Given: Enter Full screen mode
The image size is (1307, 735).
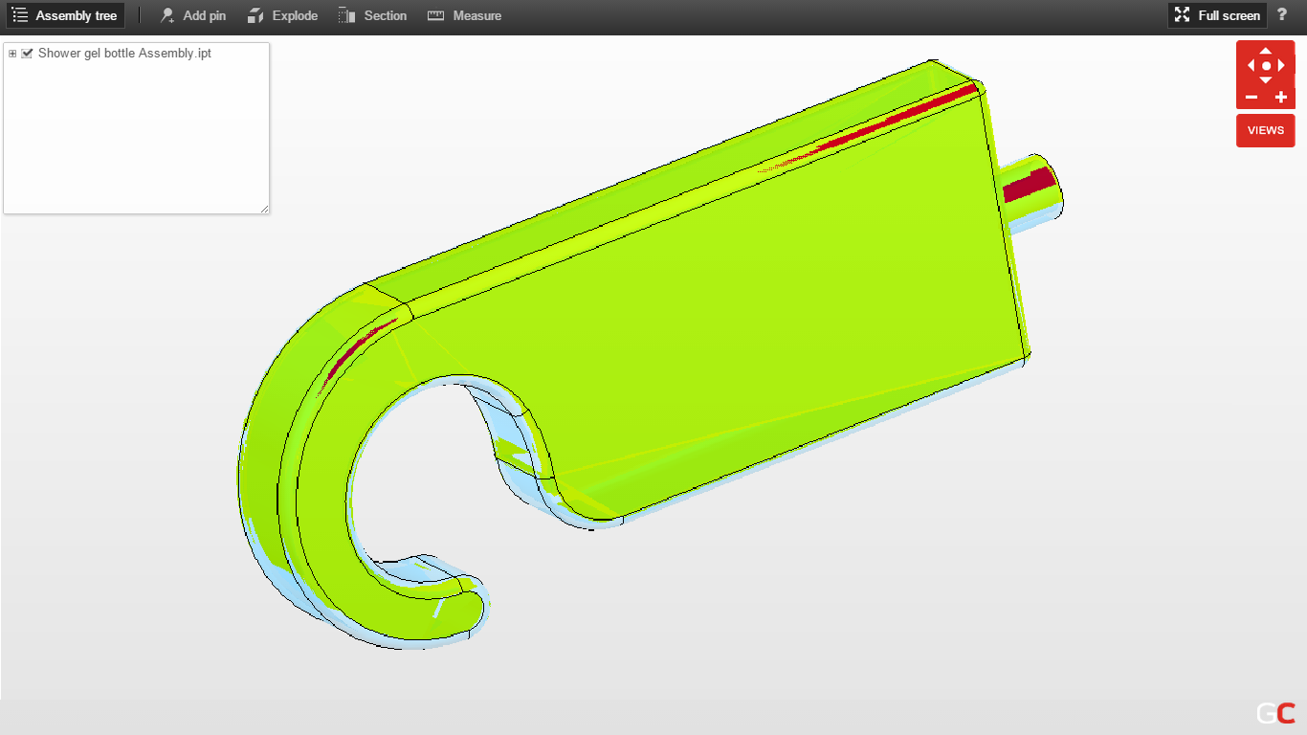Looking at the screenshot, I should click(x=1217, y=15).
